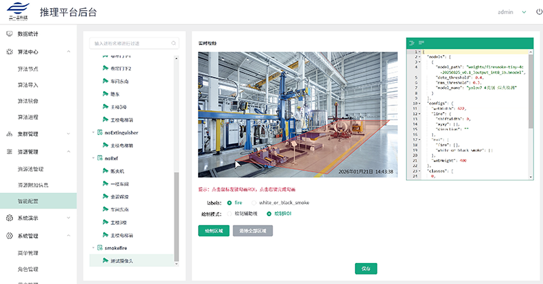
Task: Click the 绘制区域 draw region button
Action: 212,231
